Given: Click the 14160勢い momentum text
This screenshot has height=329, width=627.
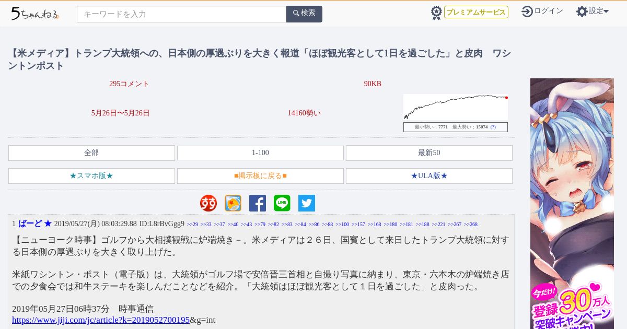Looking at the screenshot, I should point(304,113).
